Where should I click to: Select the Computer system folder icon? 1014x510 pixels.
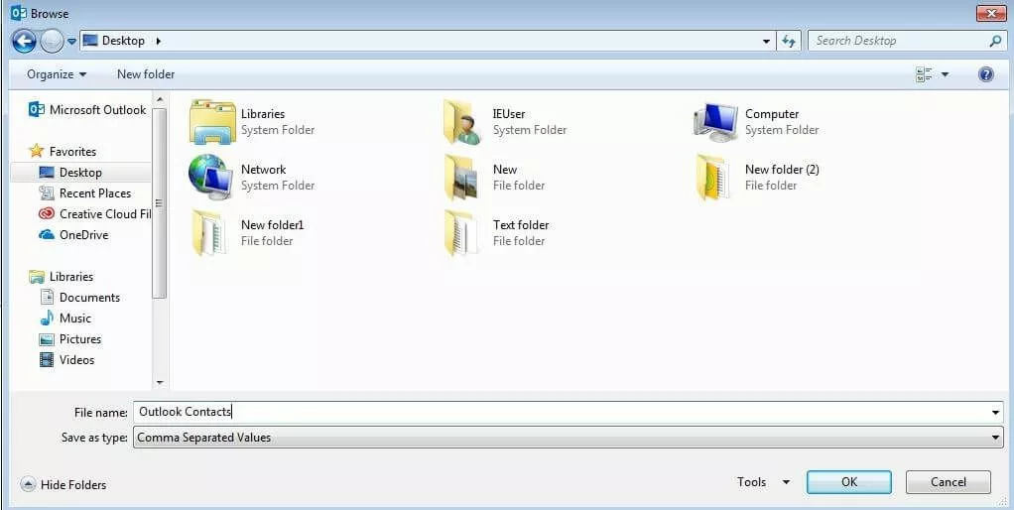click(x=716, y=121)
